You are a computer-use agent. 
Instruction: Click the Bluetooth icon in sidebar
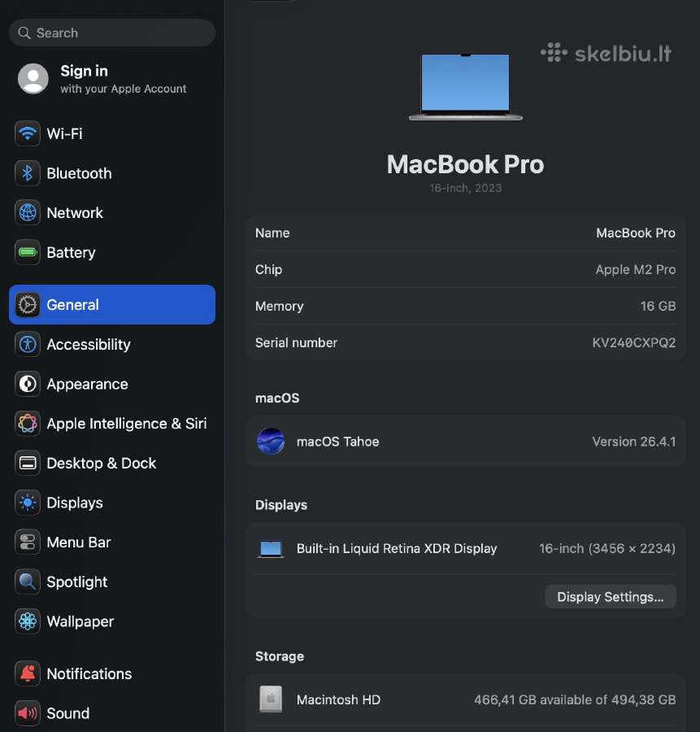[28, 173]
